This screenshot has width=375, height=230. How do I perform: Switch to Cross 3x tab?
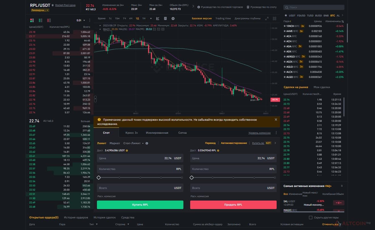coord(132,133)
